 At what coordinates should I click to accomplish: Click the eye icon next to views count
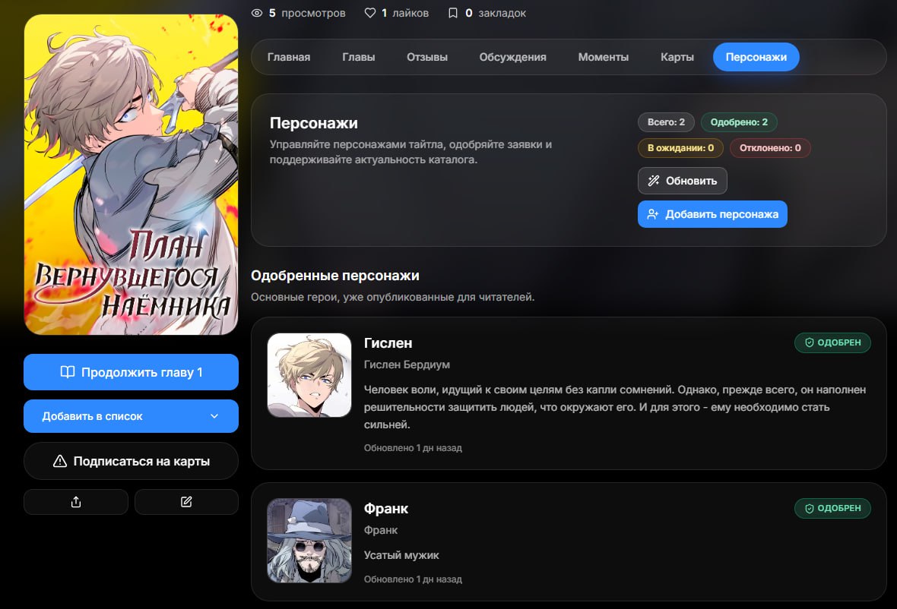(x=257, y=13)
